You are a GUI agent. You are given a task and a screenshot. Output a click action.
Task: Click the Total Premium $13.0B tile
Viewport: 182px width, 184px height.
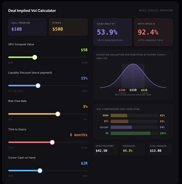[160, 149]
